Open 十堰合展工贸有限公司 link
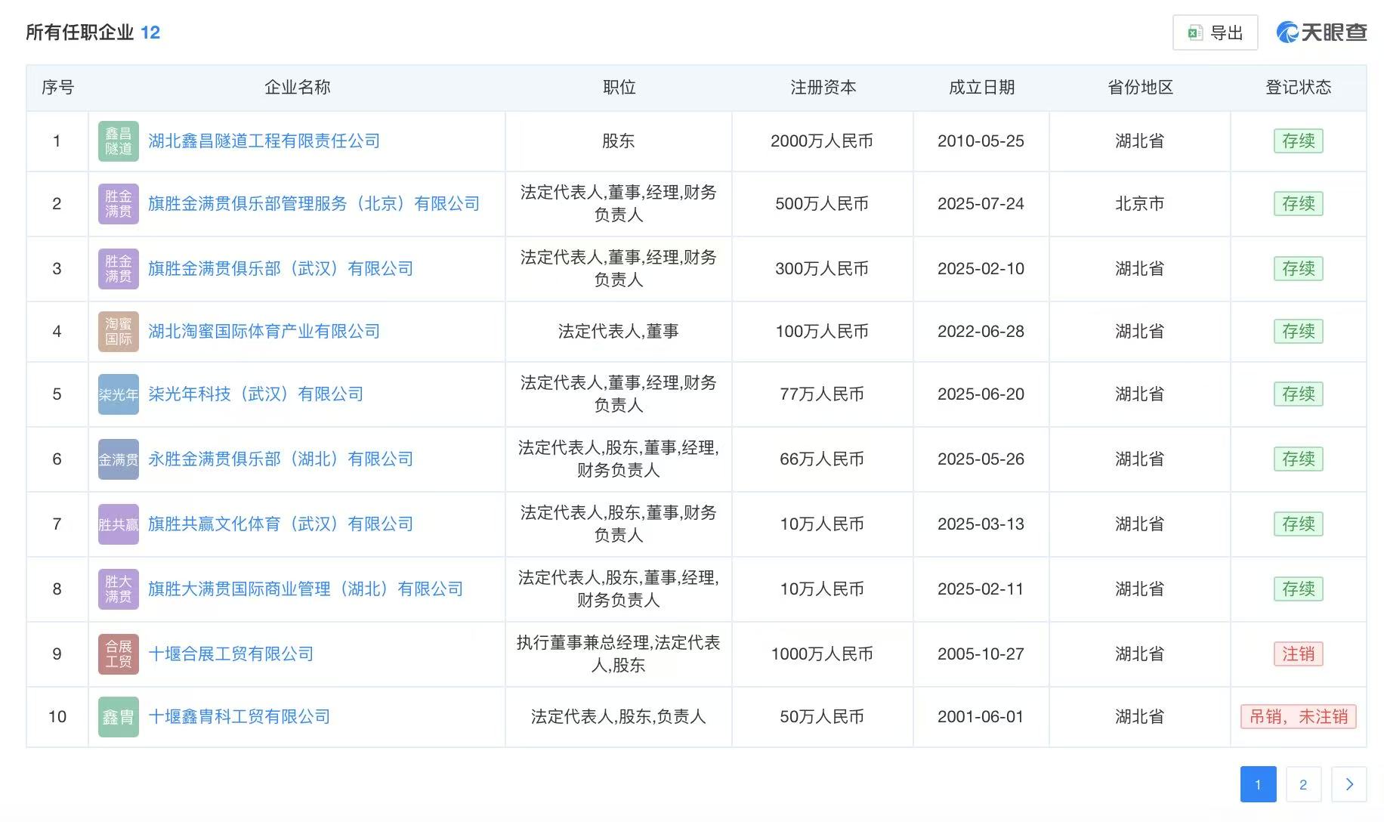 point(230,654)
